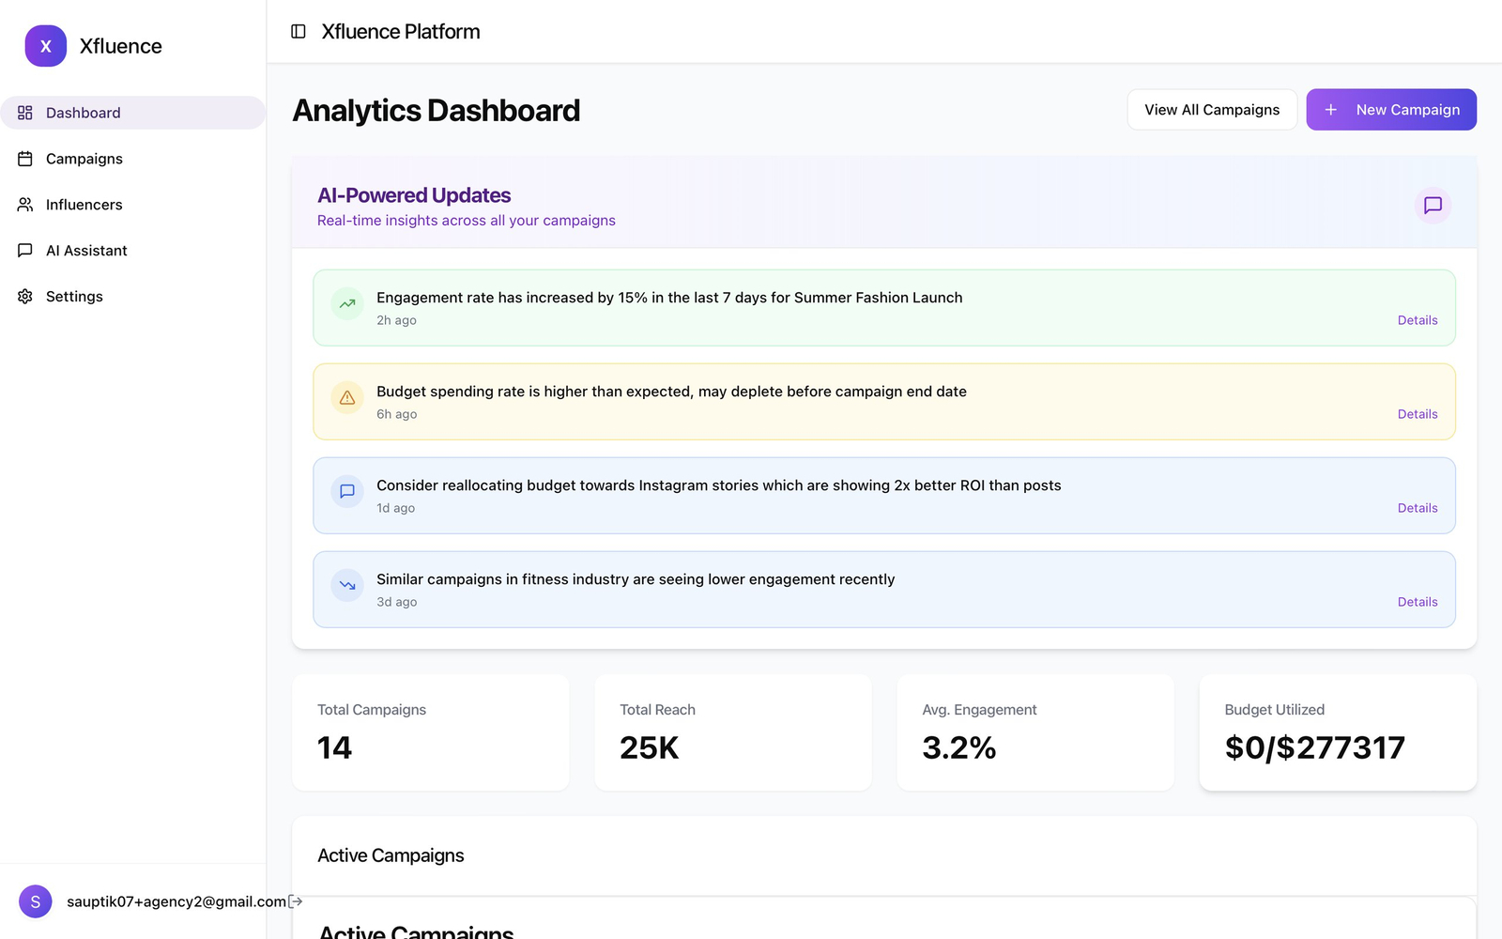1502x939 pixels.
Task: Open AI chat bubble in updates header
Action: click(x=1433, y=205)
